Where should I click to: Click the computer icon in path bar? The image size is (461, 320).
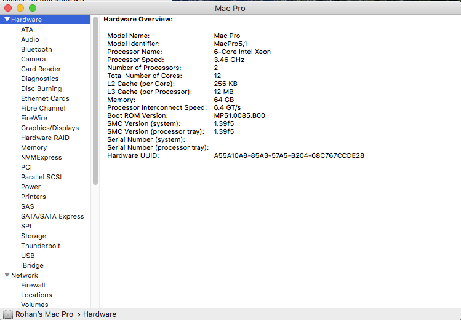(x=8, y=314)
